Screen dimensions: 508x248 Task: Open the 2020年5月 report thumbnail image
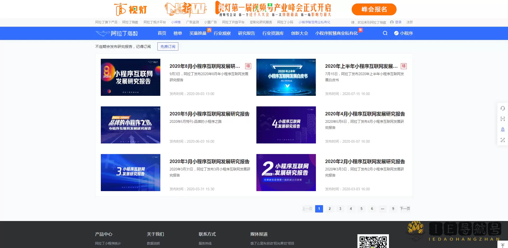click(130, 125)
